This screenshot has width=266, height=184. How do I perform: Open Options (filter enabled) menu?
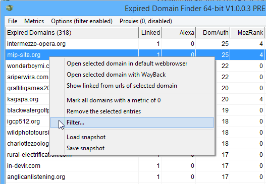coord(82,21)
